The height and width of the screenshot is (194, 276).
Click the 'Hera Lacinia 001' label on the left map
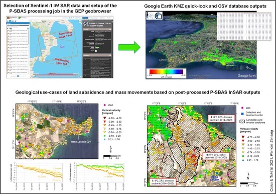click(81, 141)
